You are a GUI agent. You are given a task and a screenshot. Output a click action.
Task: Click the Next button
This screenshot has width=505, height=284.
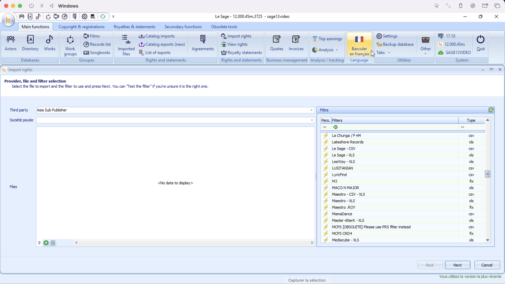click(x=458, y=265)
